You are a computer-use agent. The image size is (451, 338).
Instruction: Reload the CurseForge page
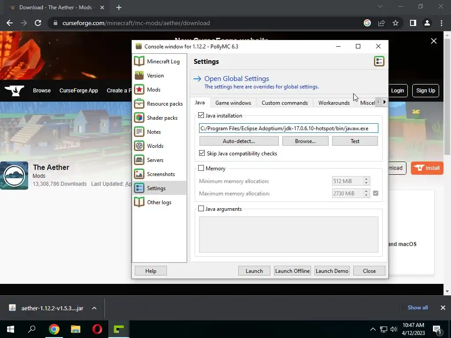38,23
